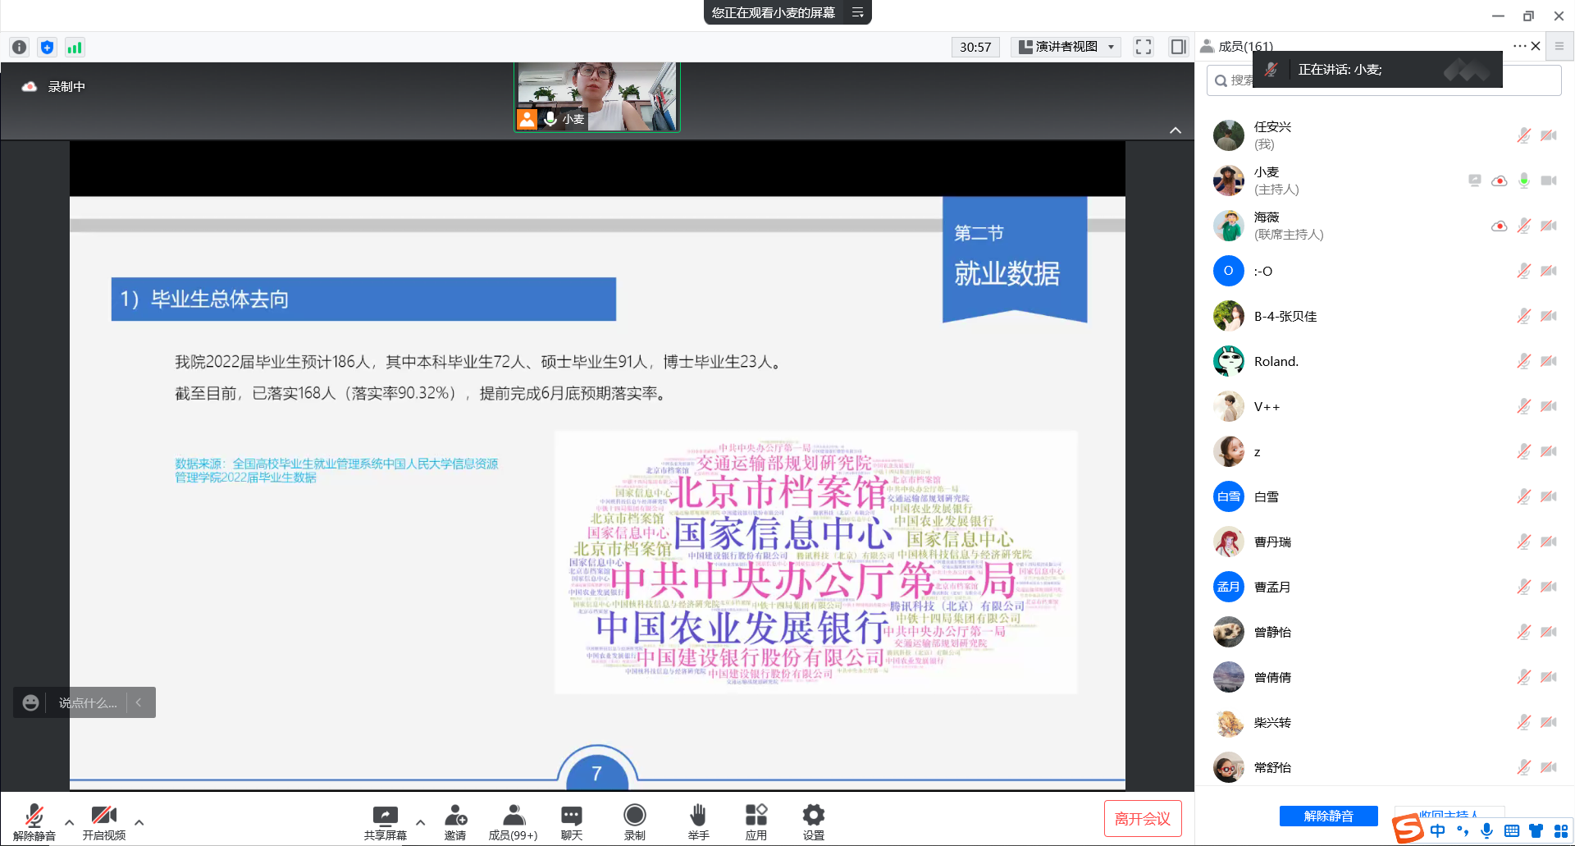Open the Chat (聊天) window
1575x846 pixels.
click(x=572, y=822)
